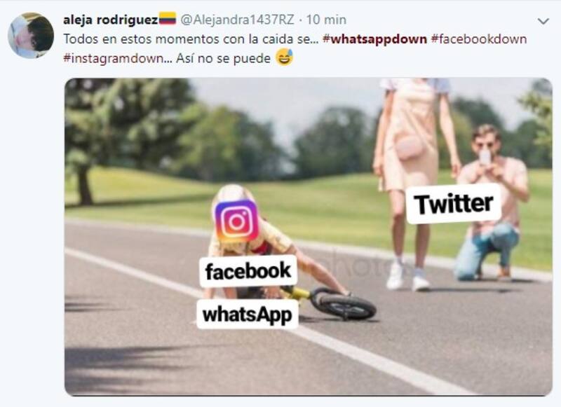
Task: Click the 'Así no se puede' text
Action: [x=223, y=58]
